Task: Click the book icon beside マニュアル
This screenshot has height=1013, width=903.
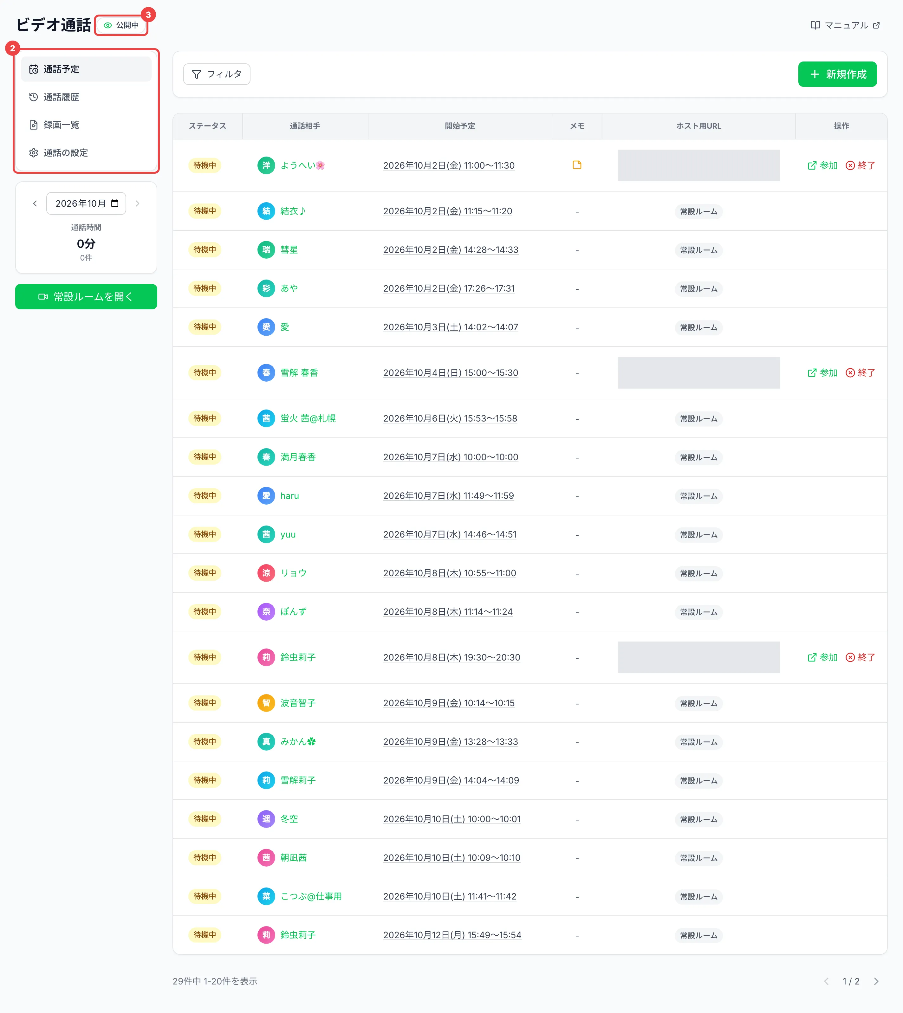Action: pyautogui.click(x=815, y=25)
